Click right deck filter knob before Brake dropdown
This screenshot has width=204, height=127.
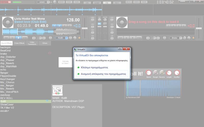[x=164, y=38]
